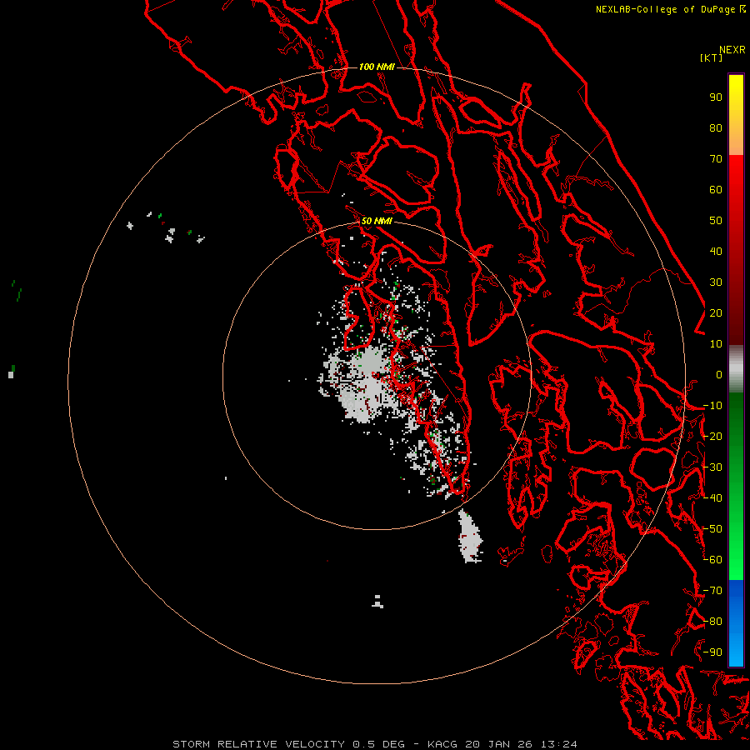Click the -10 value on velocity scale
750x750 pixels.
click(x=712, y=406)
